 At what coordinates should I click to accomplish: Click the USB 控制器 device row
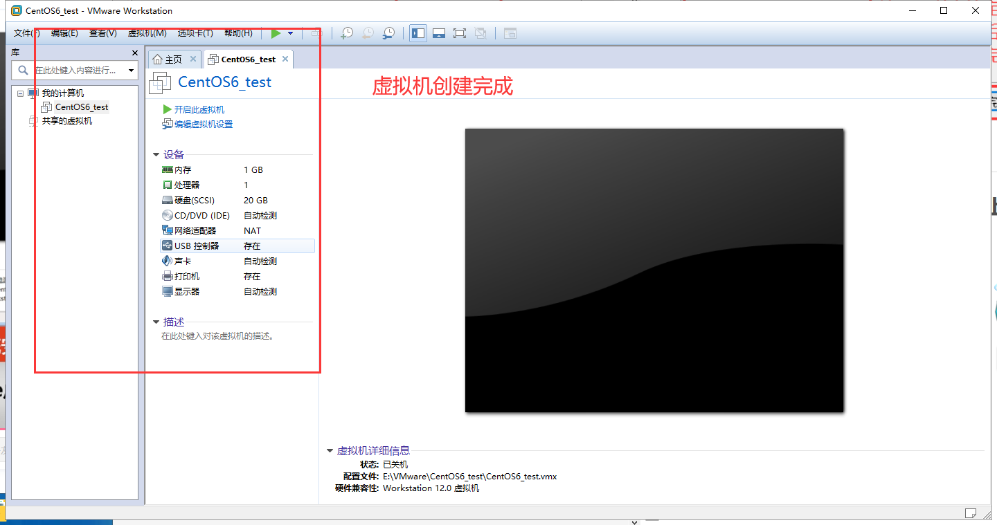[237, 246]
